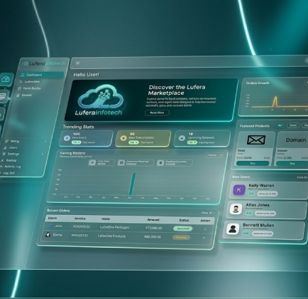Screen dimensions: 308x299
Task: Click Atlas Jones's avatar picture
Action: 236,209
